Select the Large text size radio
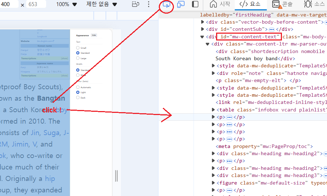 78,58
